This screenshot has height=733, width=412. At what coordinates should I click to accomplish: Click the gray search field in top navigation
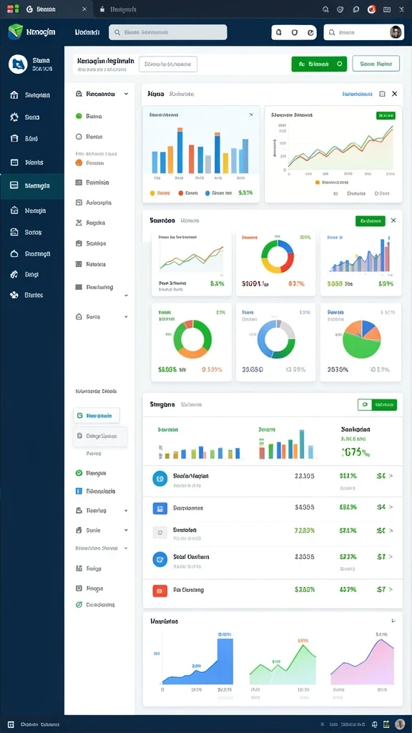(x=168, y=32)
